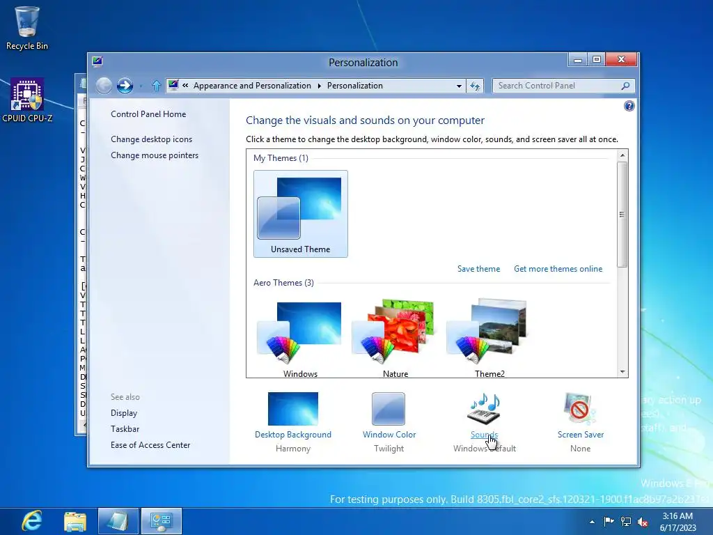
Task: Click the theme list scroll up arrow
Action: click(x=622, y=155)
